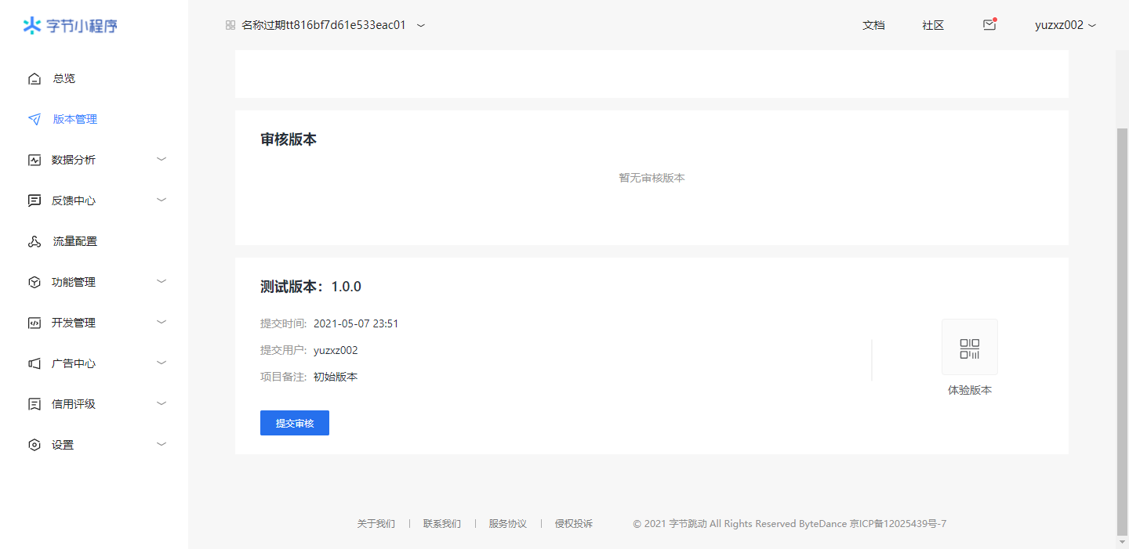Expand the 数据分析 chevron
This screenshot has height=549, width=1129.
[x=162, y=159]
